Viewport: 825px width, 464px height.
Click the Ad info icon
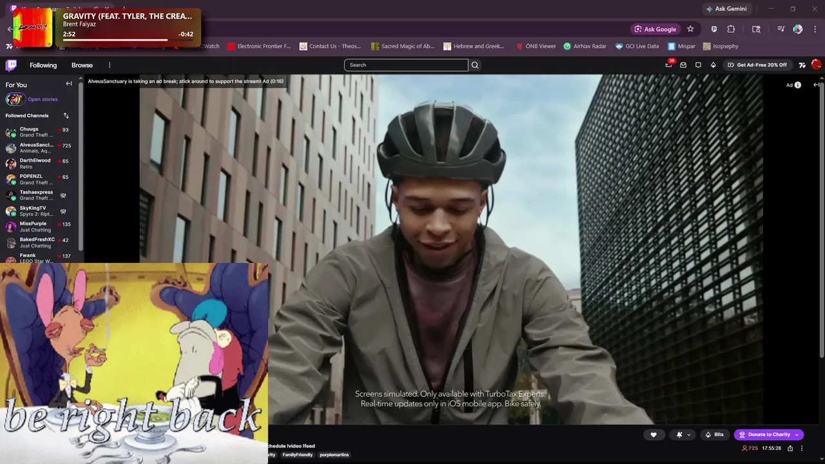pos(797,85)
